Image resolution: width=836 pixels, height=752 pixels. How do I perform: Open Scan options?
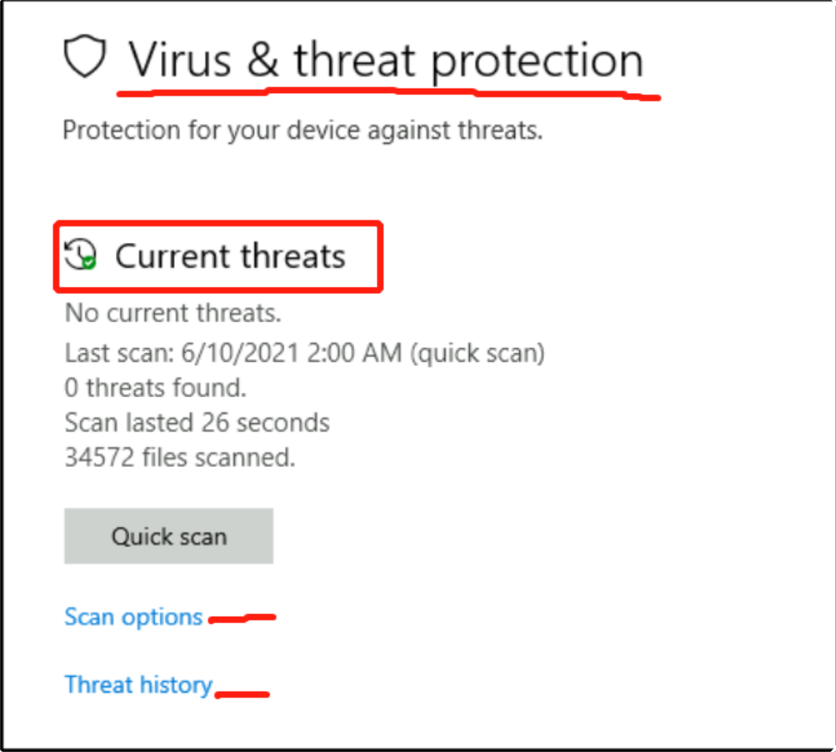(133, 618)
